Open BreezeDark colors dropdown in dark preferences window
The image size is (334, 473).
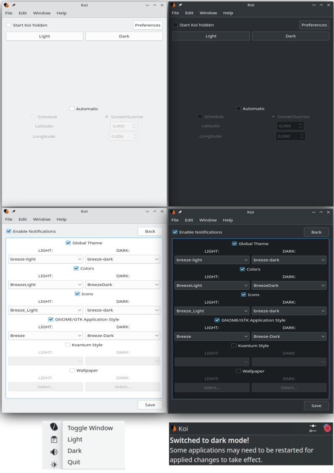(x=289, y=286)
